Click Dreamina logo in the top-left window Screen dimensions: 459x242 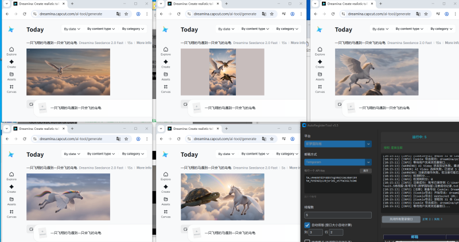pyautogui.click(x=11, y=30)
